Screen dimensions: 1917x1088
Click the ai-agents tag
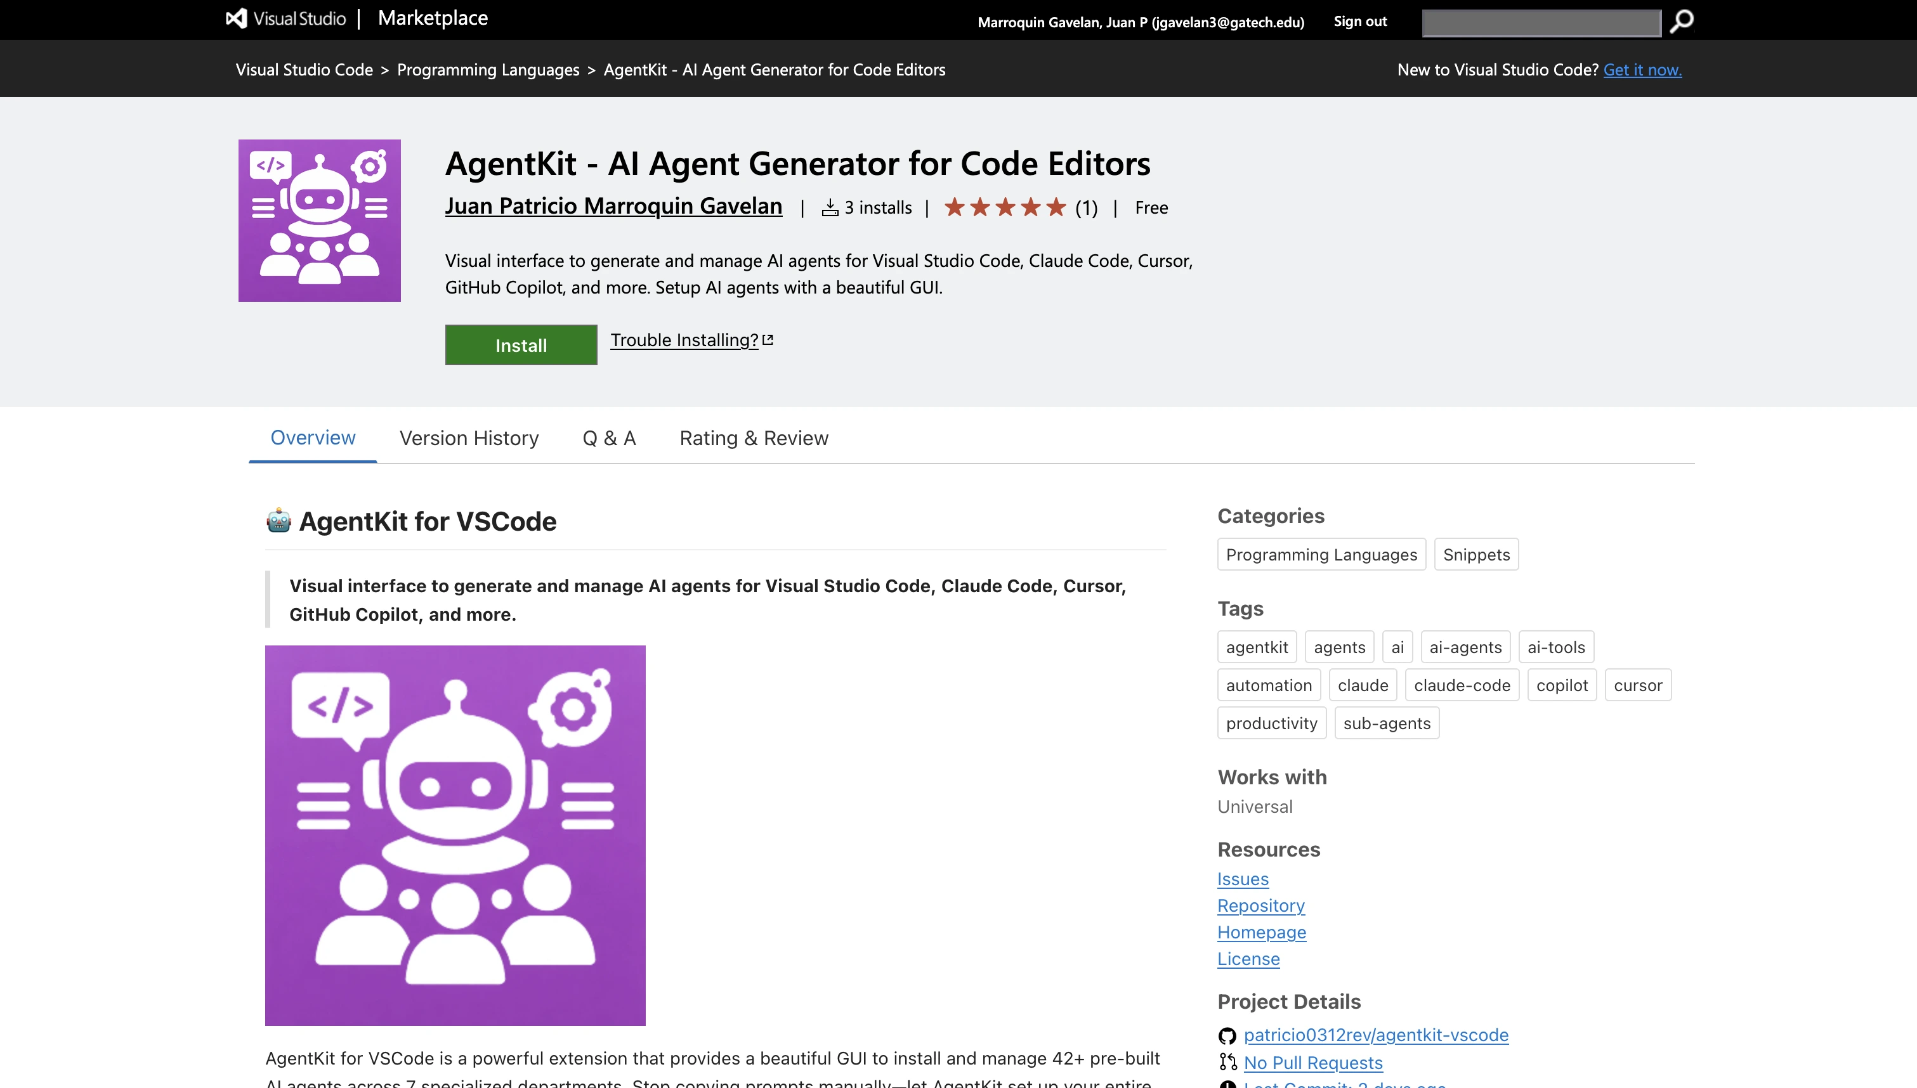point(1465,647)
